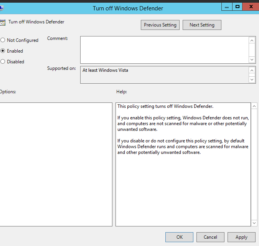Click the 'At least Windows Vista' text

click(105, 70)
